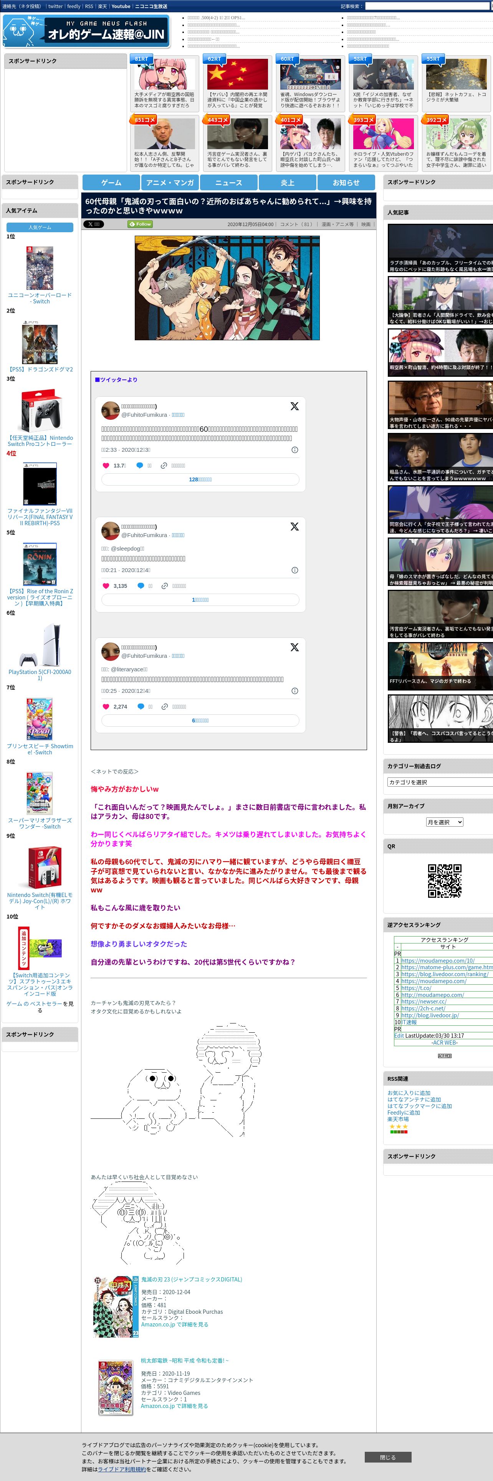Click 128 replies button on first tweet
Viewport: 493px width, 1481px height.
pos(200,479)
